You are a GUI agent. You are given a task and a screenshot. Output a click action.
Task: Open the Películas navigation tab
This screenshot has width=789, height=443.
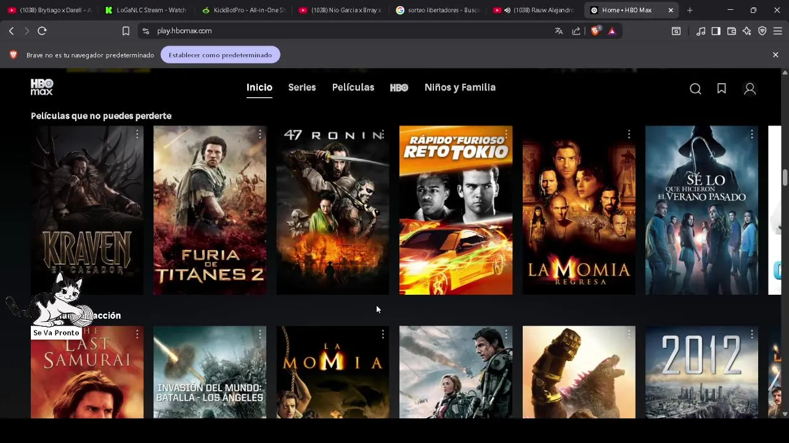pyautogui.click(x=353, y=87)
